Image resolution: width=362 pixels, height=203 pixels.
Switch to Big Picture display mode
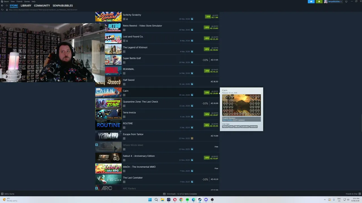point(346,1)
